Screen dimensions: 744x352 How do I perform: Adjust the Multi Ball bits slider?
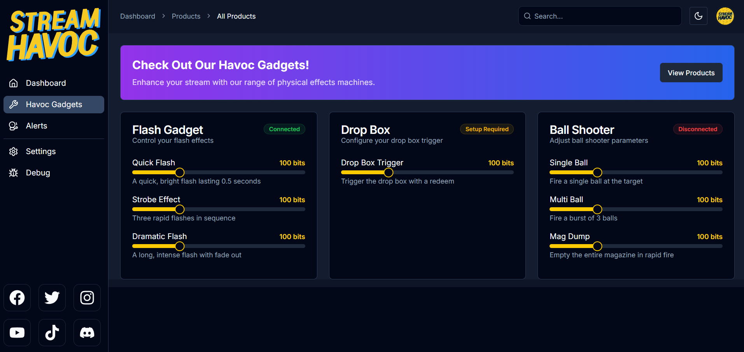636,209
